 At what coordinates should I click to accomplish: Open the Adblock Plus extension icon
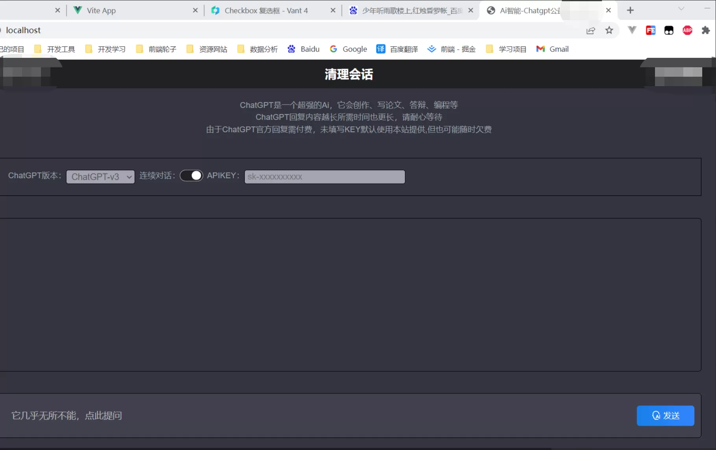pos(687,30)
